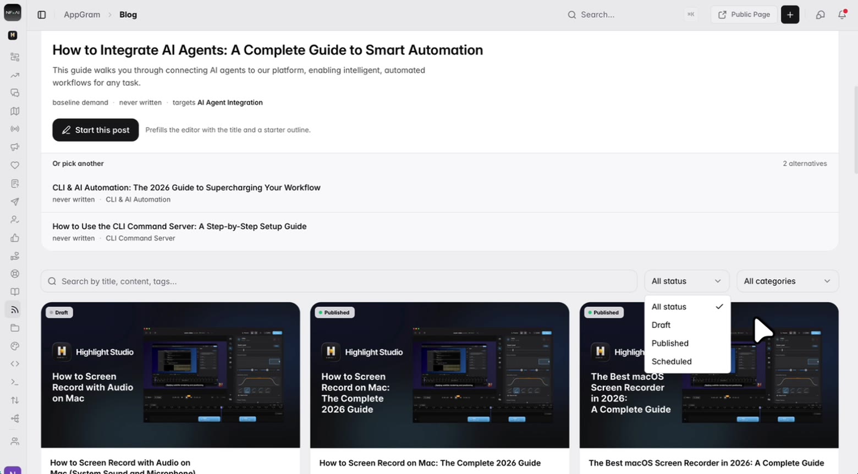Open the roadmap map icon

(x=15, y=111)
